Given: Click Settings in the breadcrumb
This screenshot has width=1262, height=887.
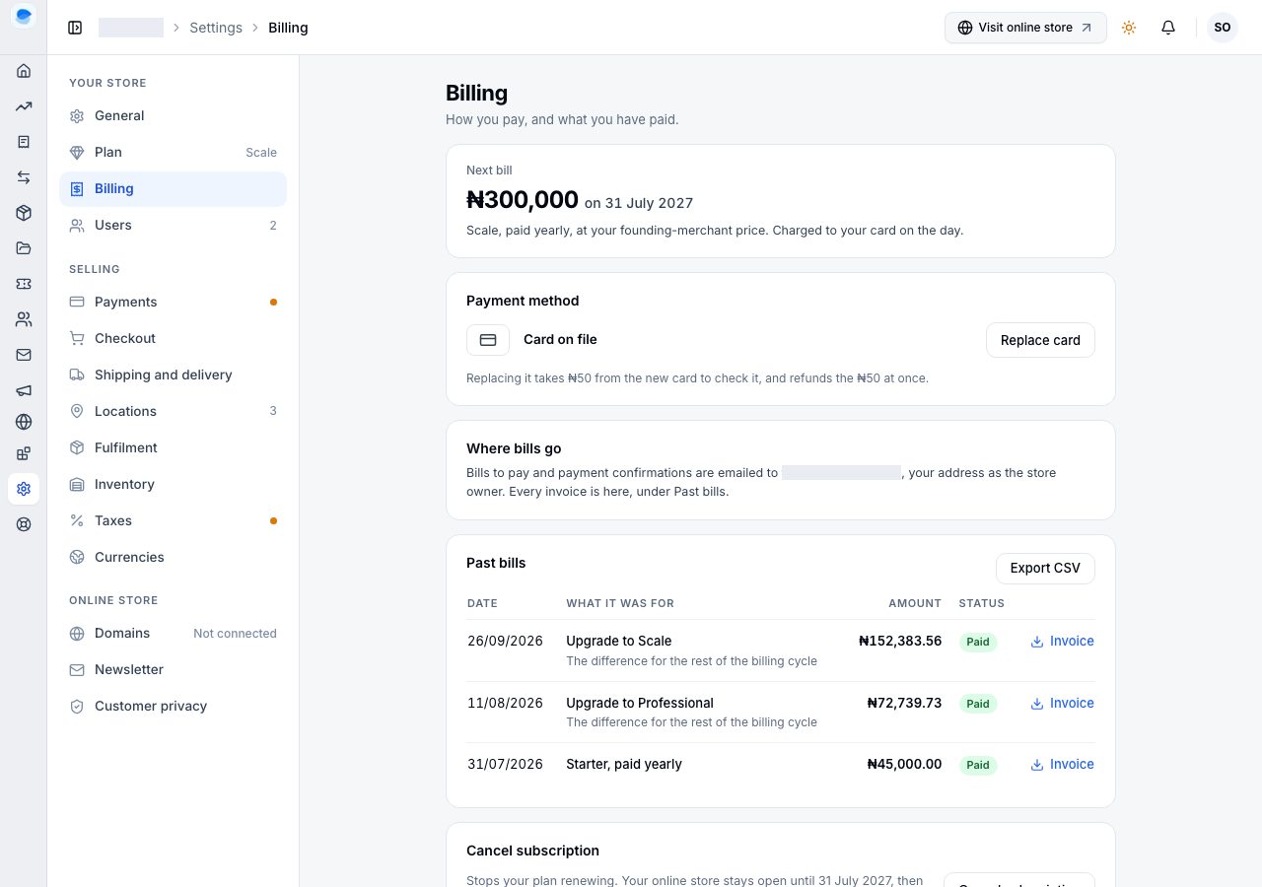Looking at the screenshot, I should pyautogui.click(x=216, y=28).
